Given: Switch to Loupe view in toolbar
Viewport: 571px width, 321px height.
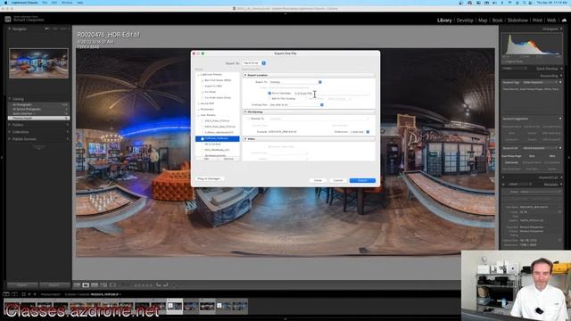Looking at the screenshot, I should tap(86, 285).
